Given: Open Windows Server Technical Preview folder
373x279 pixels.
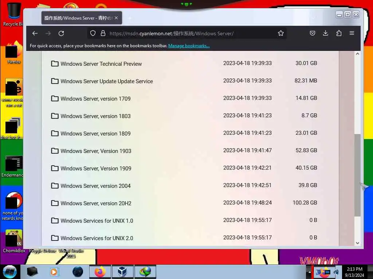Looking at the screenshot, I should tap(101, 64).
